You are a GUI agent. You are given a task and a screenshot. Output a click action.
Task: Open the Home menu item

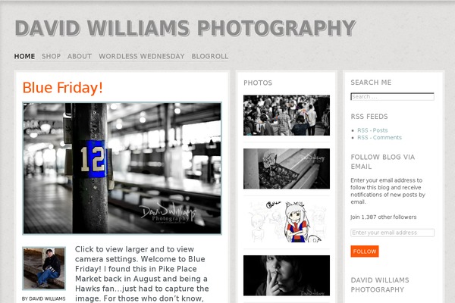coord(24,56)
